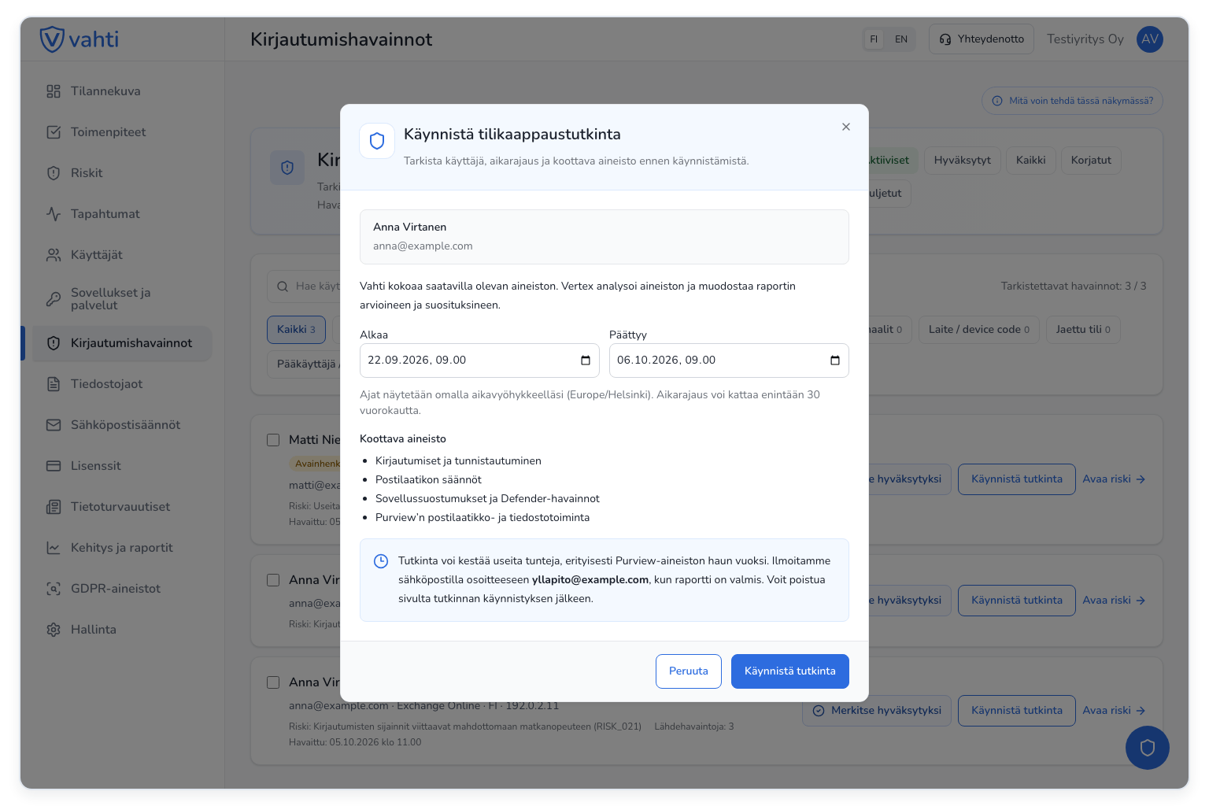
Task: Click Mitä voin tehdä tässä näkymässä help
Action: [1072, 101]
